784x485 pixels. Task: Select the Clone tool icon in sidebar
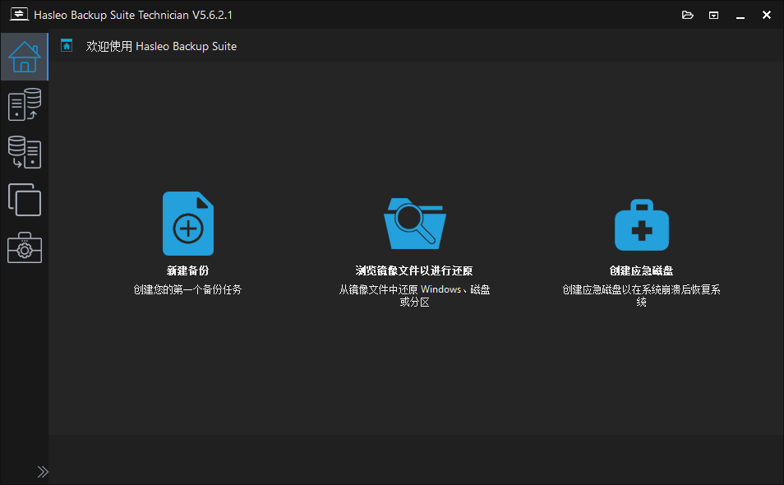(24, 200)
